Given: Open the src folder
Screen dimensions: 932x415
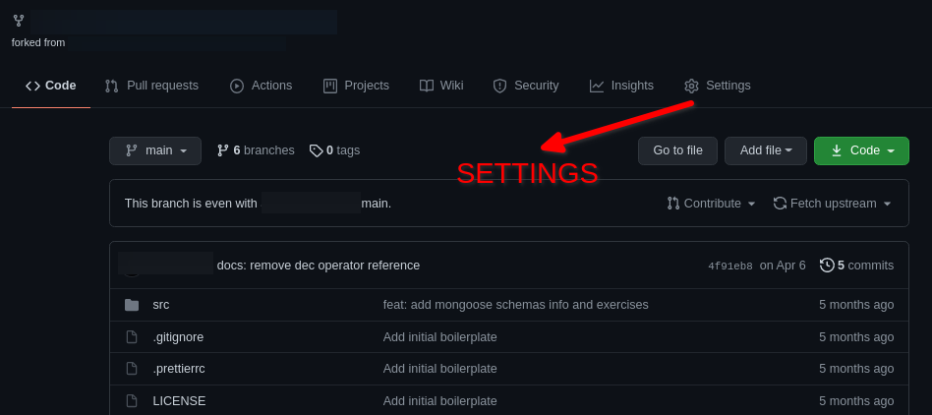Looking at the screenshot, I should [161, 305].
